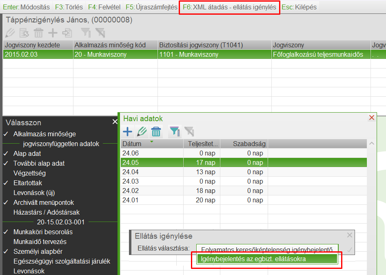Click the greyed pencil edit icon under Táppénzigénylés title

10,33
